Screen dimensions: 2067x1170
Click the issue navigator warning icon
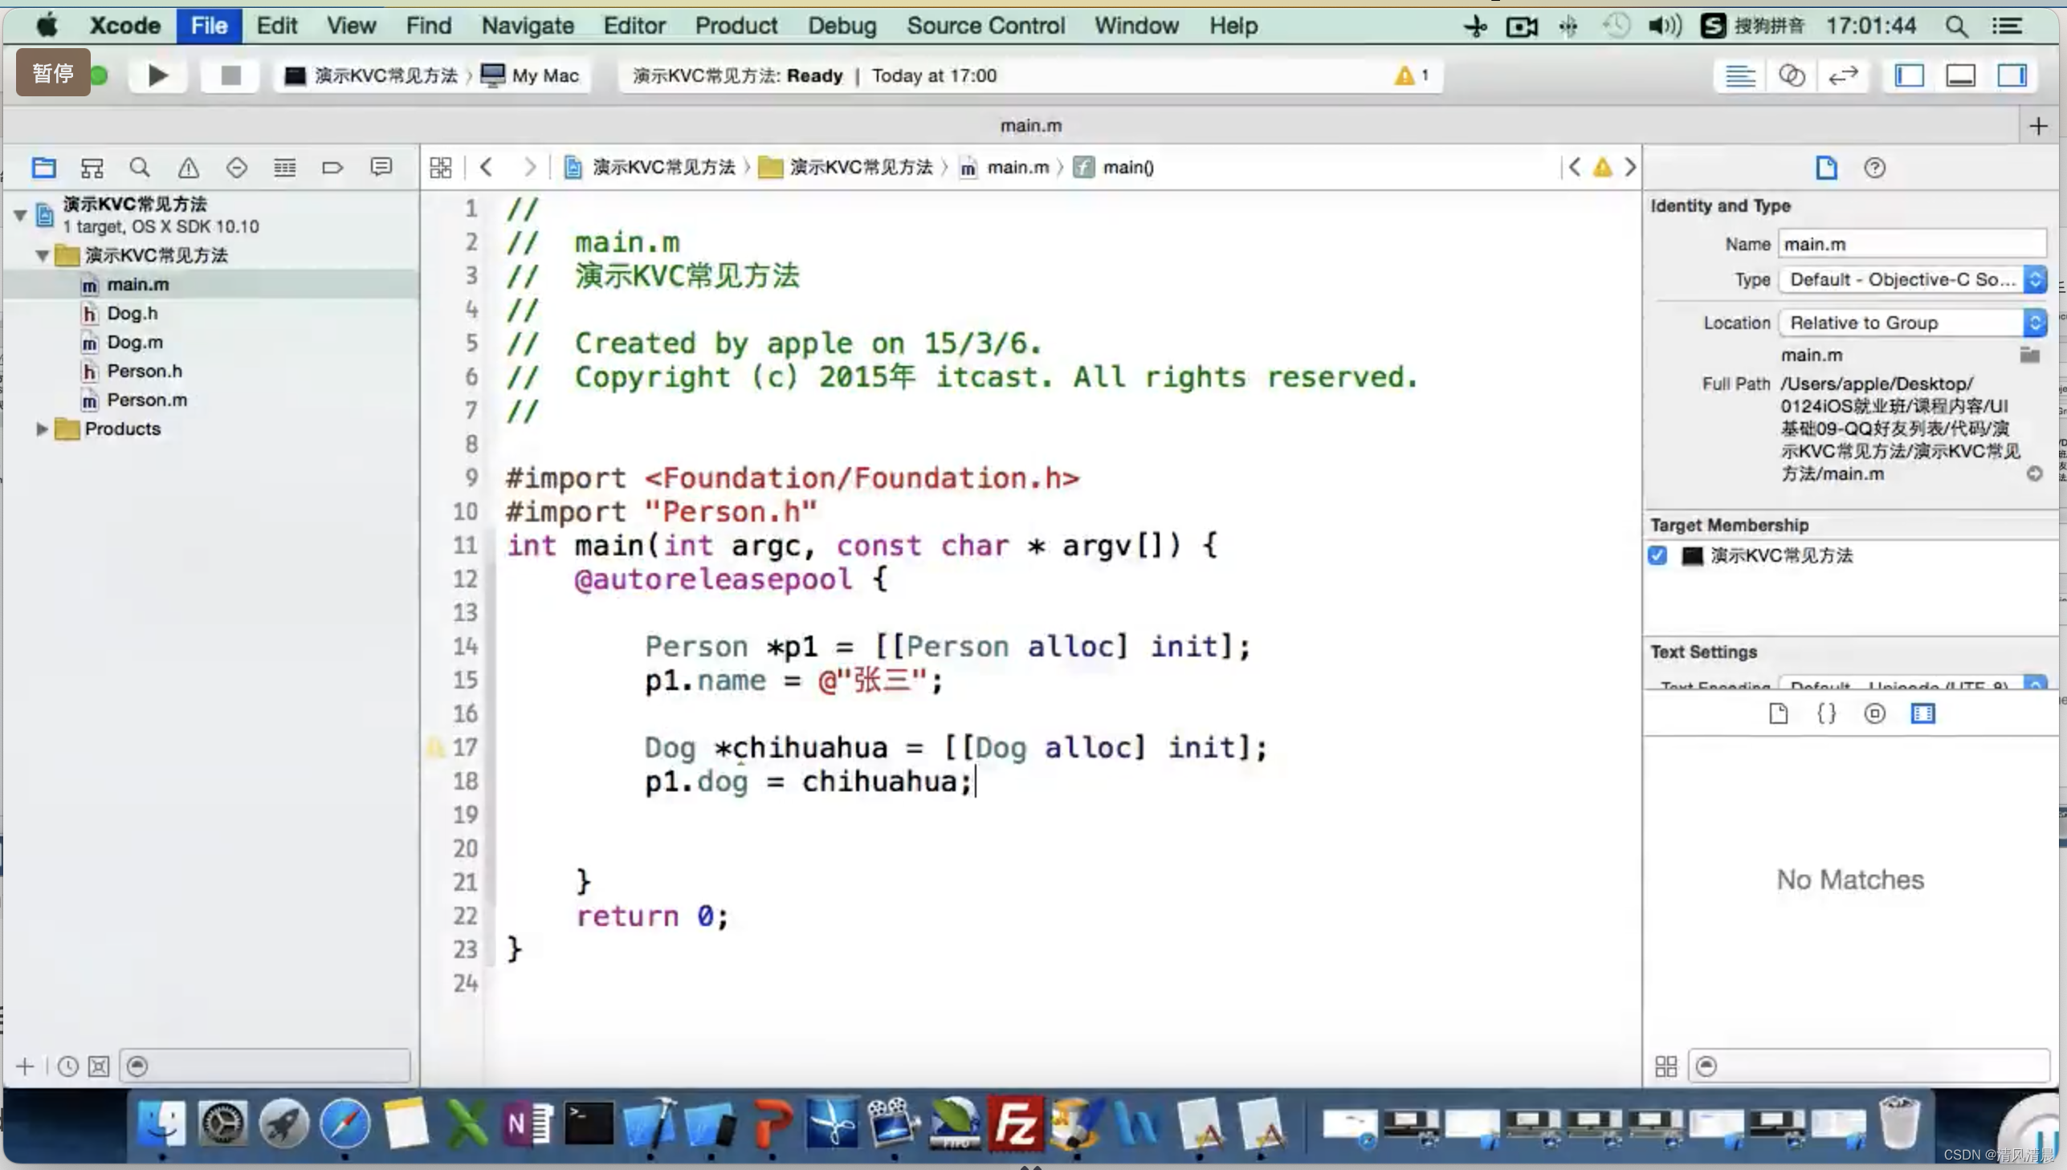coord(187,166)
